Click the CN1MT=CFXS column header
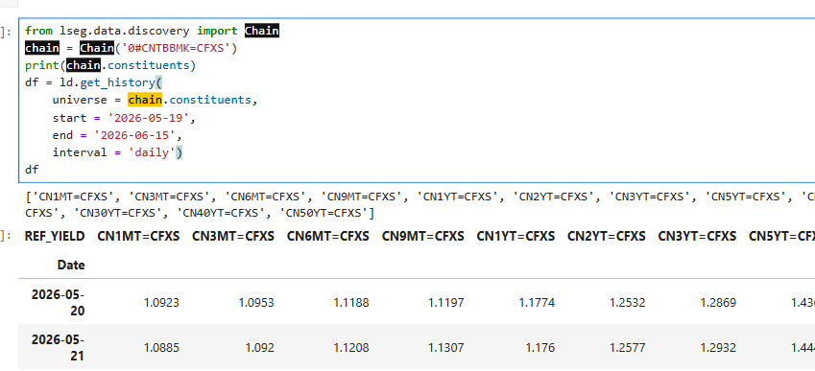This screenshot has height=371, width=815. pos(138,236)
